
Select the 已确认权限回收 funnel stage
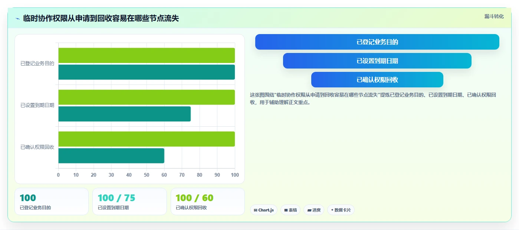[x=377, y=80]
